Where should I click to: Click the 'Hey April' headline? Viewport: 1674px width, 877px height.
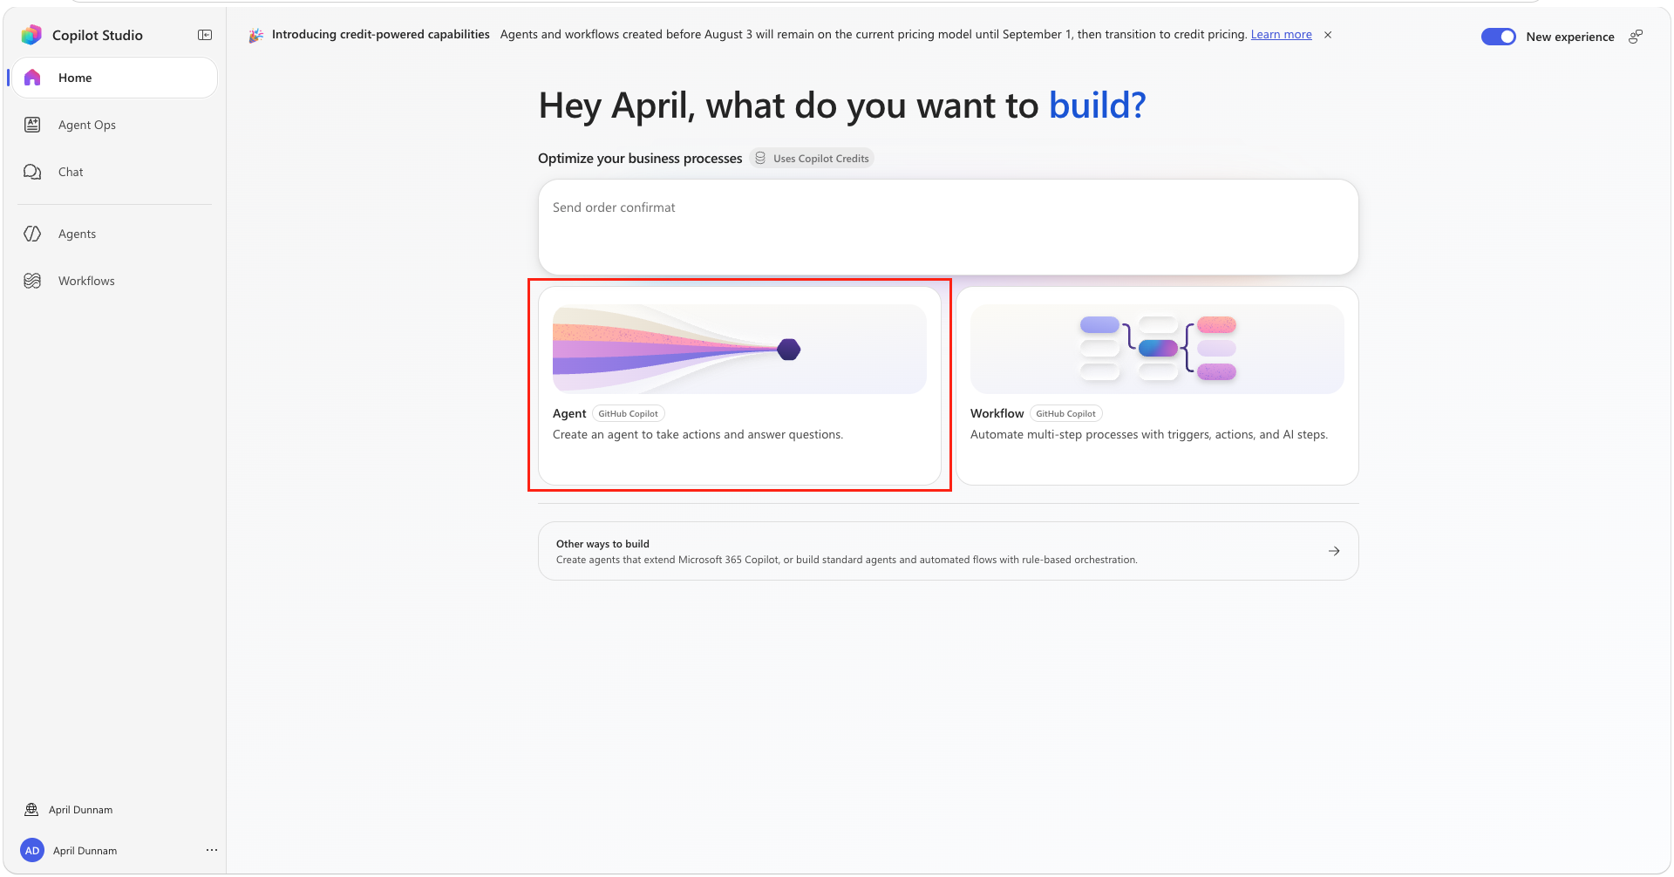point(842,105)
